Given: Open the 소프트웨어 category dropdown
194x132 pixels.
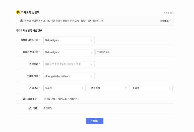Looking at the screenshot, I should [x=108, y=88].
